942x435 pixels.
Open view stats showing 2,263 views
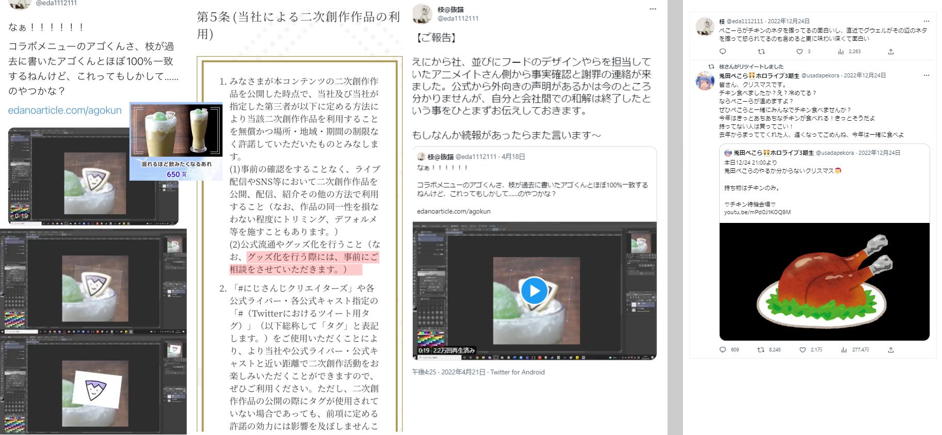(841, 52)
